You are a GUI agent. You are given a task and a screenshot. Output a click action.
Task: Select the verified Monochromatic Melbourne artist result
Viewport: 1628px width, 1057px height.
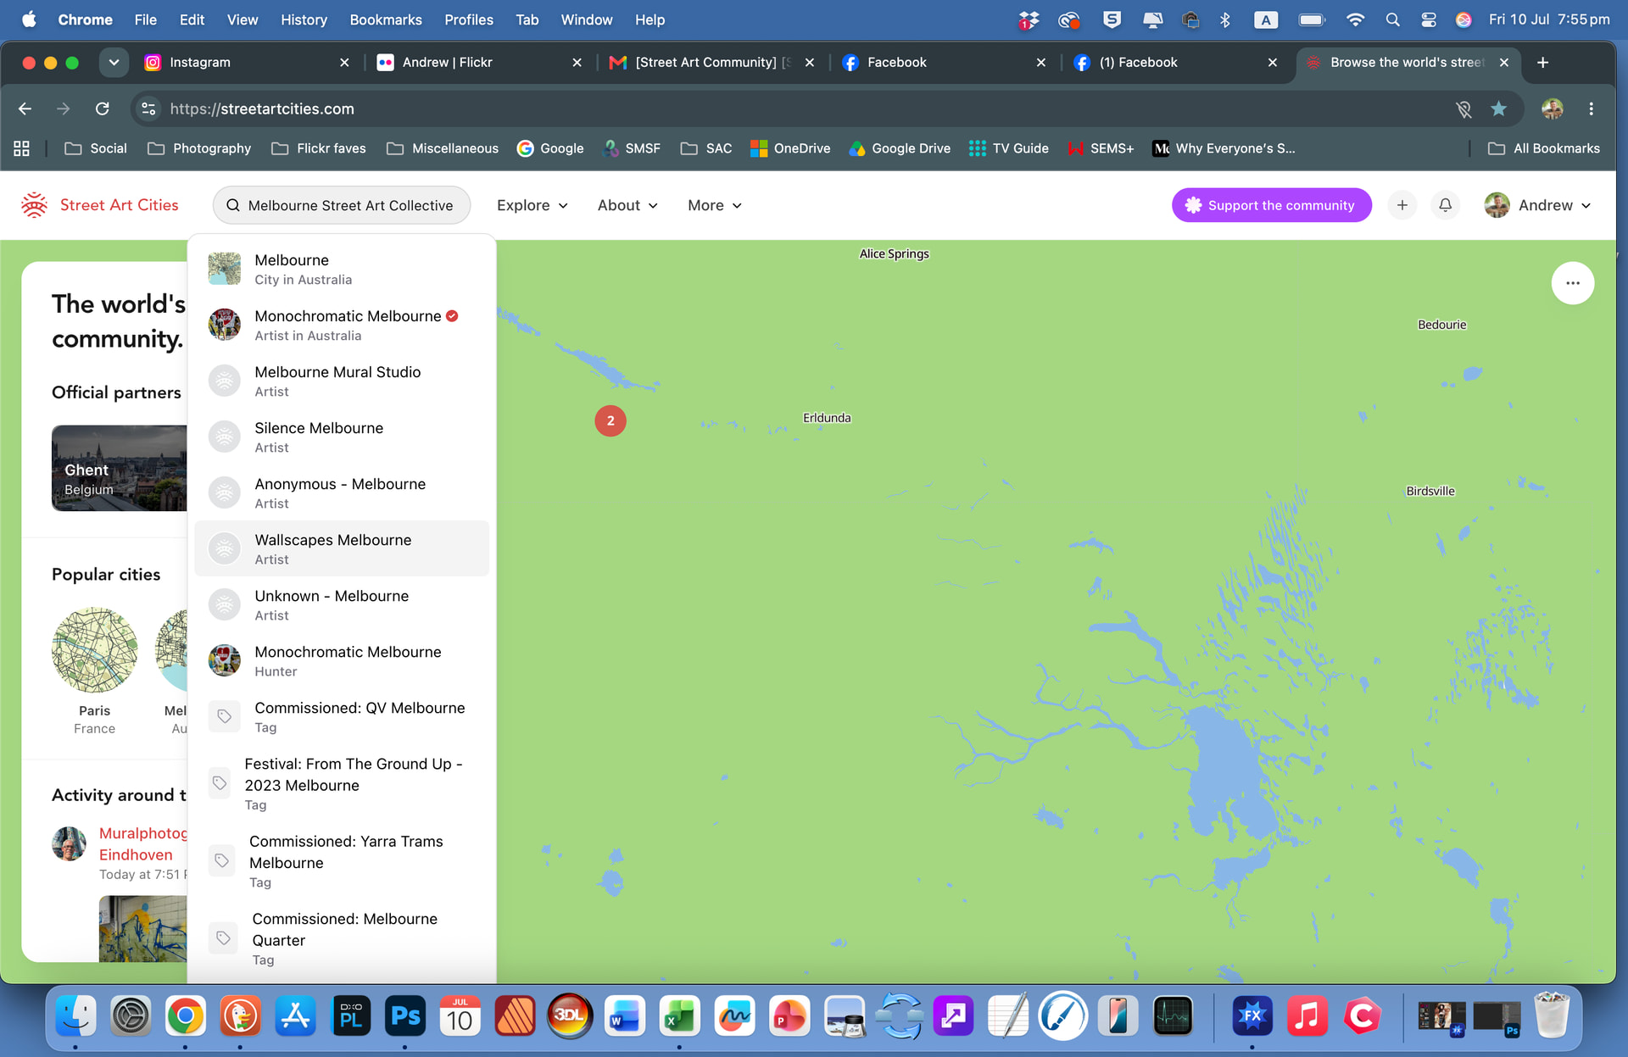pos(342,325)
